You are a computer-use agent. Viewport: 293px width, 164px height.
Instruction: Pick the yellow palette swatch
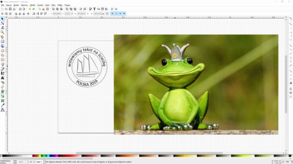[40, 156]
